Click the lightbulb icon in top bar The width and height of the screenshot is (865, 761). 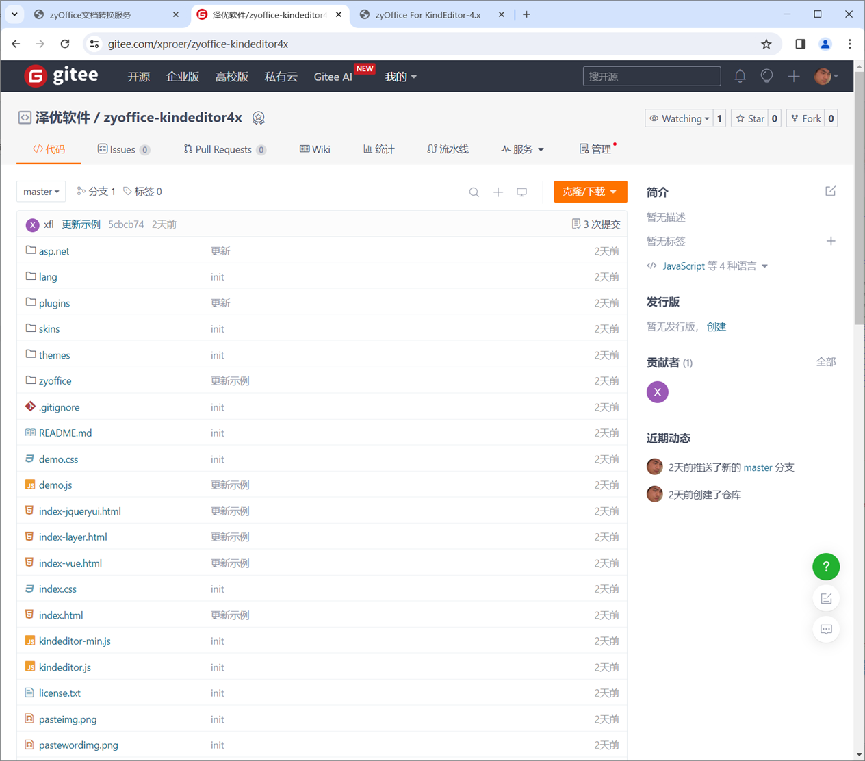766,76
